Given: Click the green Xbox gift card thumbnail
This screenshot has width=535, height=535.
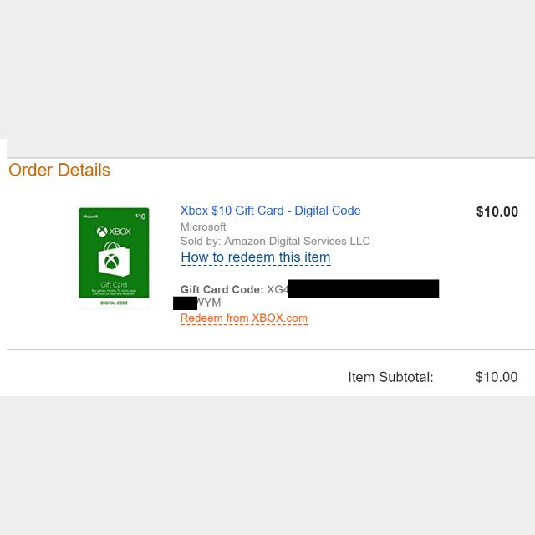Looking at the screenshot, I should (x=114, y=258).
